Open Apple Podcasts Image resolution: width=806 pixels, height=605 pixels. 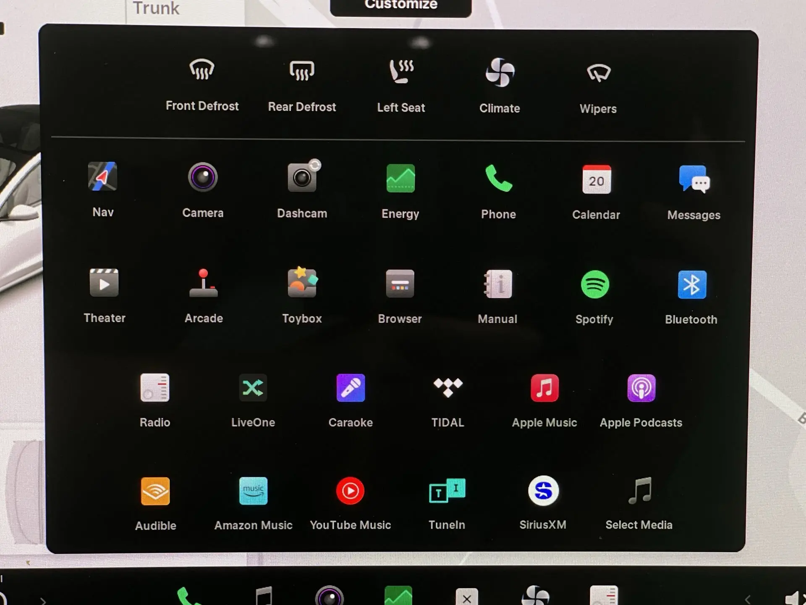click(641, 401)
